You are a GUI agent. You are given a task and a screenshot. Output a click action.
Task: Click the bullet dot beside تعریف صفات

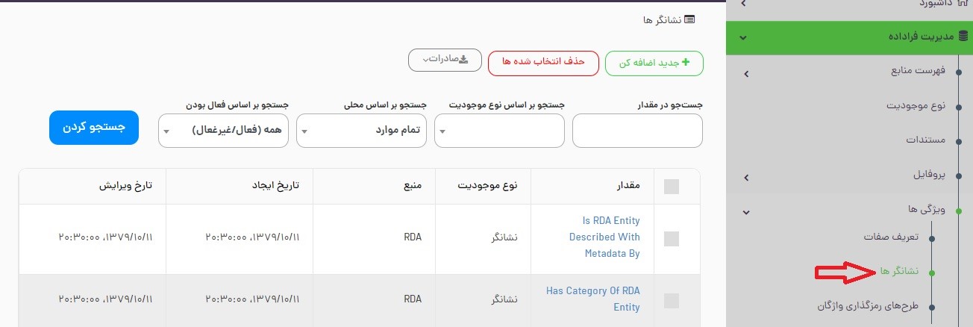coord(930,238)
